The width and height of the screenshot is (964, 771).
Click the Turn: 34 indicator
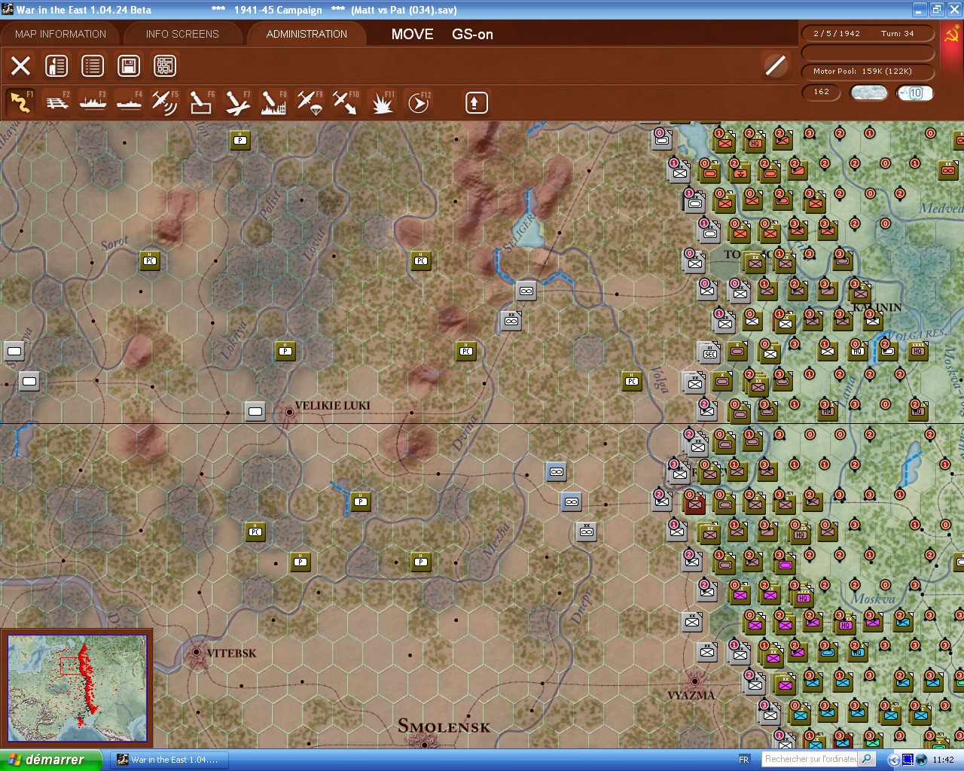click(x=897, y=33)
